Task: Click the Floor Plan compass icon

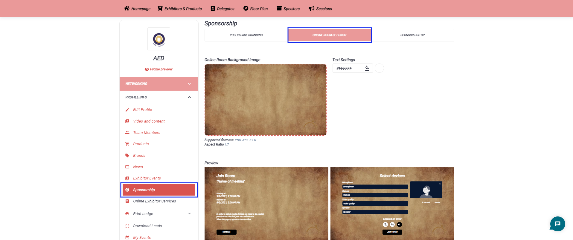Action: click(x=246, y=8)
